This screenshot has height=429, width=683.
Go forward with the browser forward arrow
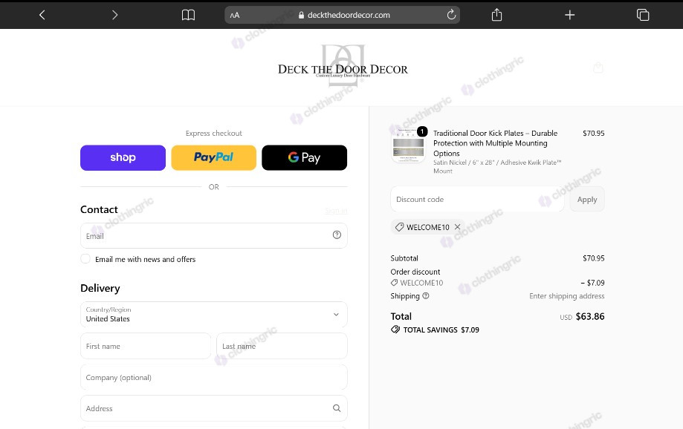(x=114, y=15)
